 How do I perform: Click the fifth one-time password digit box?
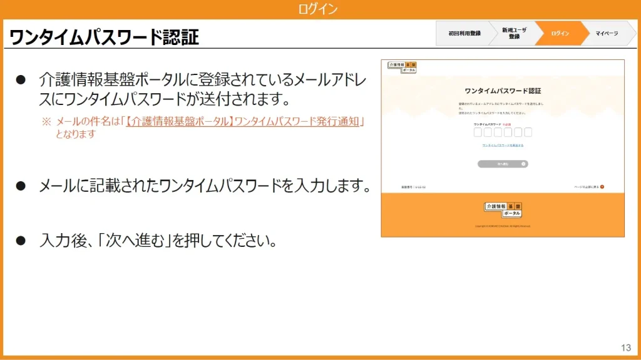(x=518, y=132)
